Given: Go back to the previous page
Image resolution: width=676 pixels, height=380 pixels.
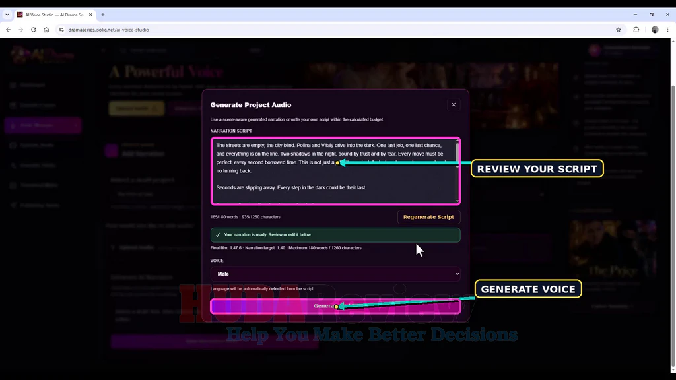Looking at the screenshot, I should click(x=8, y=30).
